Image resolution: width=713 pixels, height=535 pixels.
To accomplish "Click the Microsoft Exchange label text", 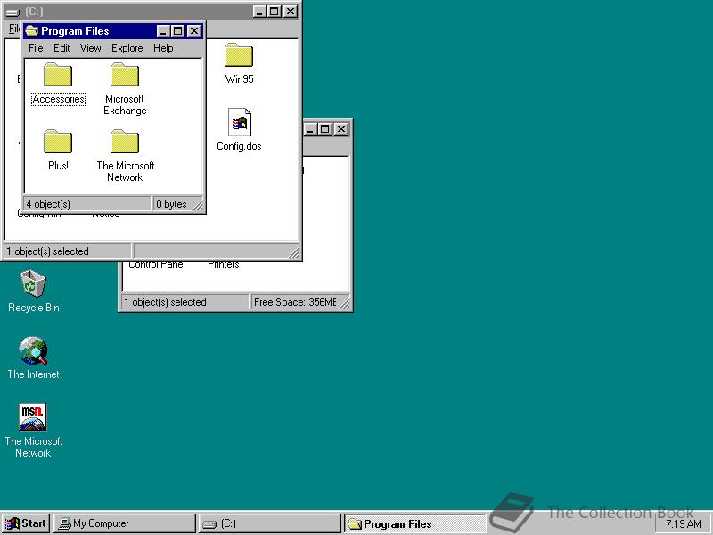I will [x=125, y=104].
